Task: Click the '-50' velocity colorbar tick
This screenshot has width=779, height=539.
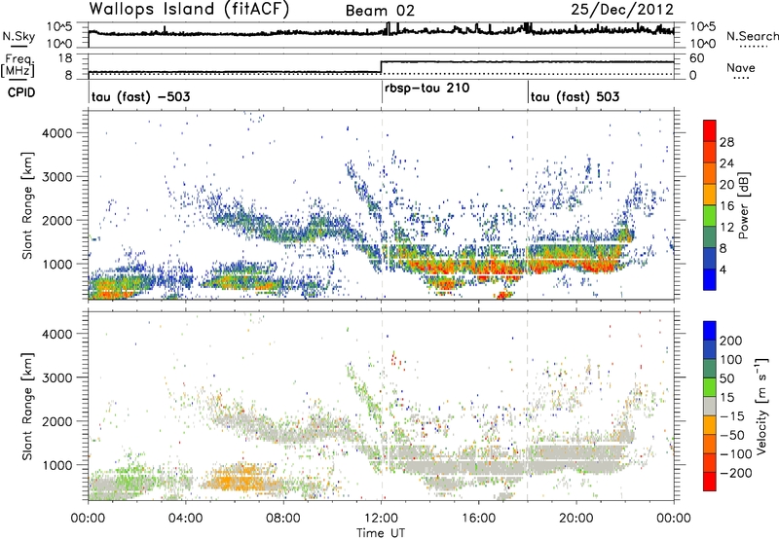Action: coord(732,435)
